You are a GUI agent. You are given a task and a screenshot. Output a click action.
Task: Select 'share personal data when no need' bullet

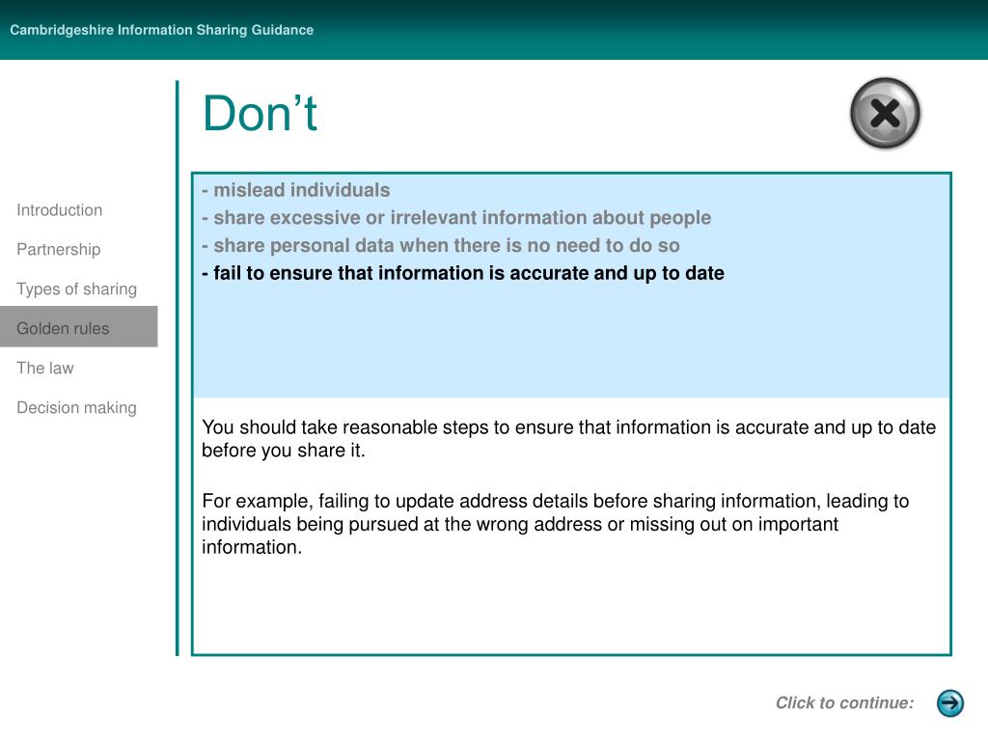click(440, 245)
